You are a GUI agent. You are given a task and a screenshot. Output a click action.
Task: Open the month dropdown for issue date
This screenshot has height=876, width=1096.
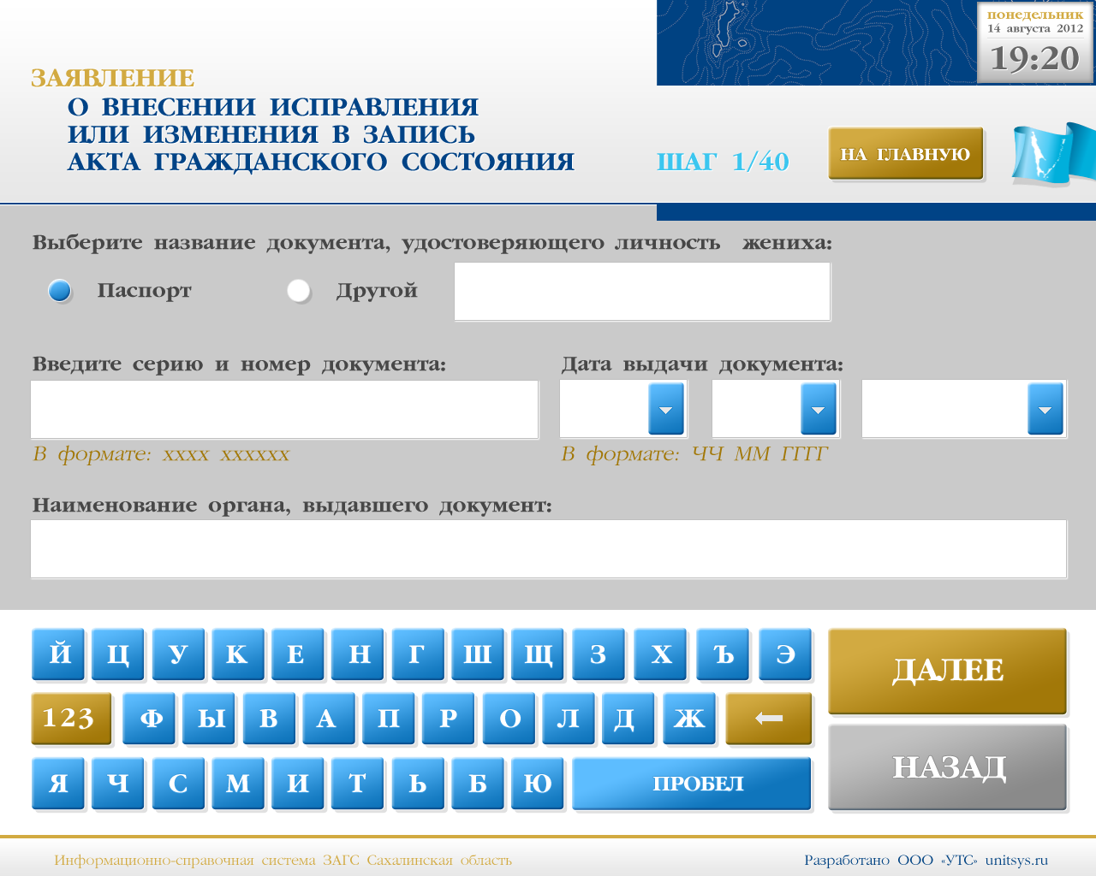tap(820, 409)
